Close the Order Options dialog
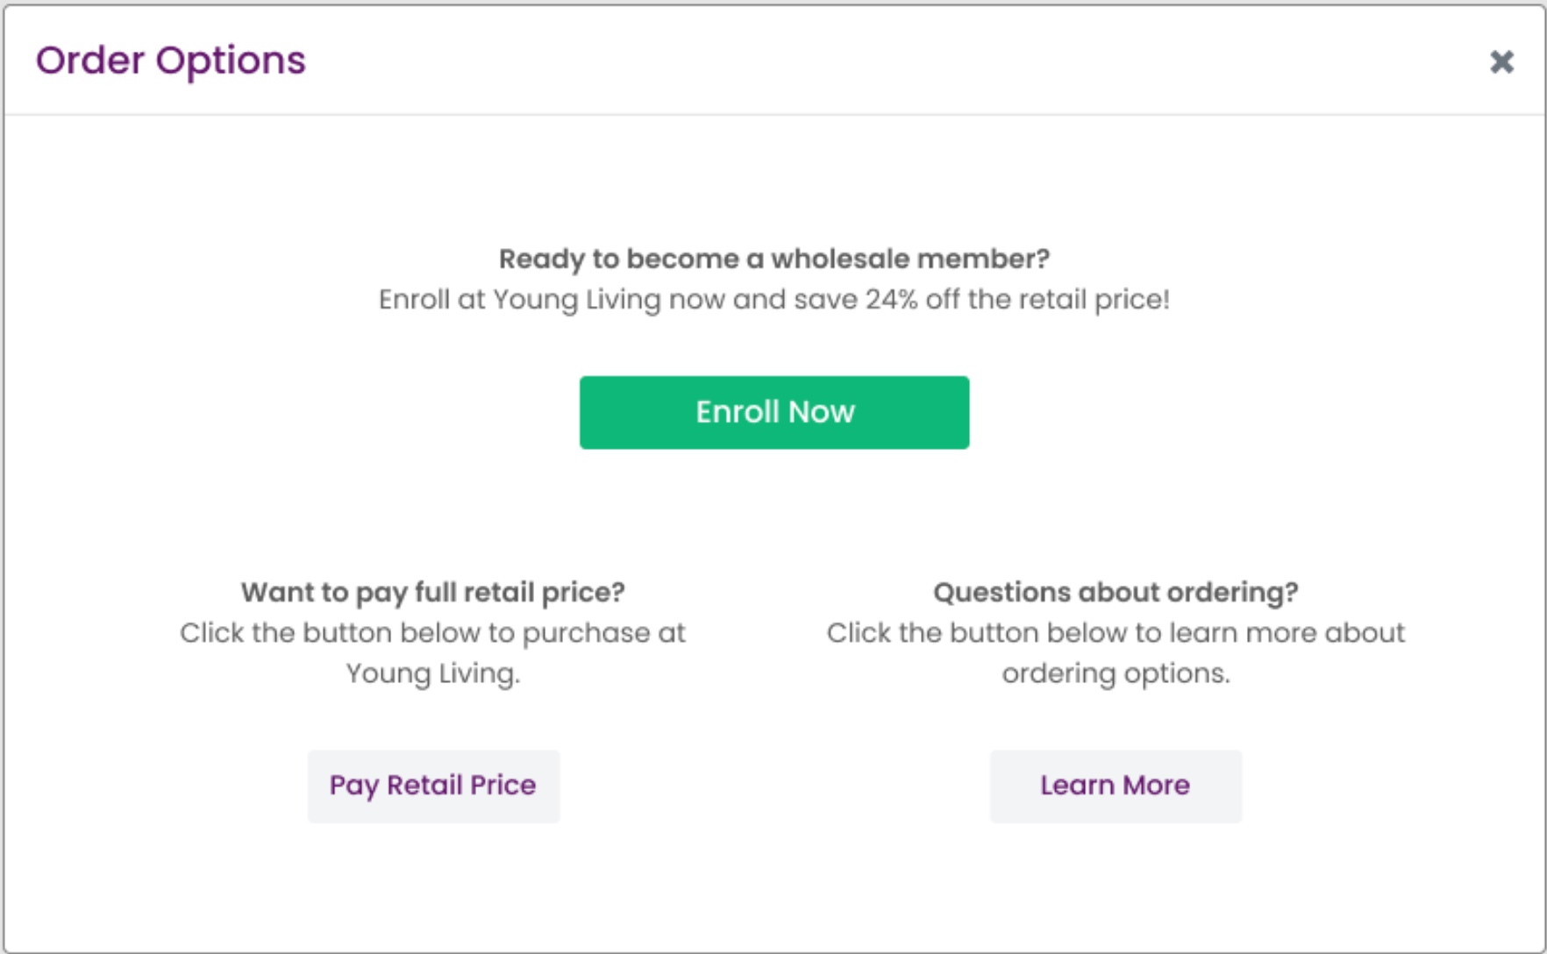 click(1501, 61)
